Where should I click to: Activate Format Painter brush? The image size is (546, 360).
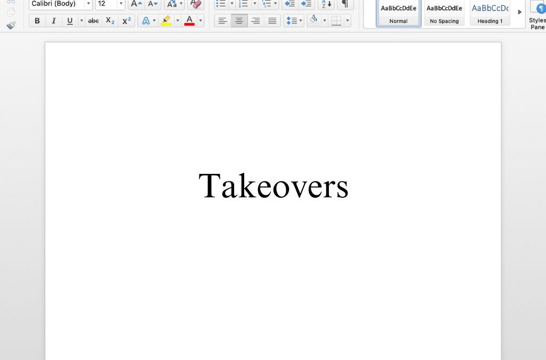click(11, 25)
